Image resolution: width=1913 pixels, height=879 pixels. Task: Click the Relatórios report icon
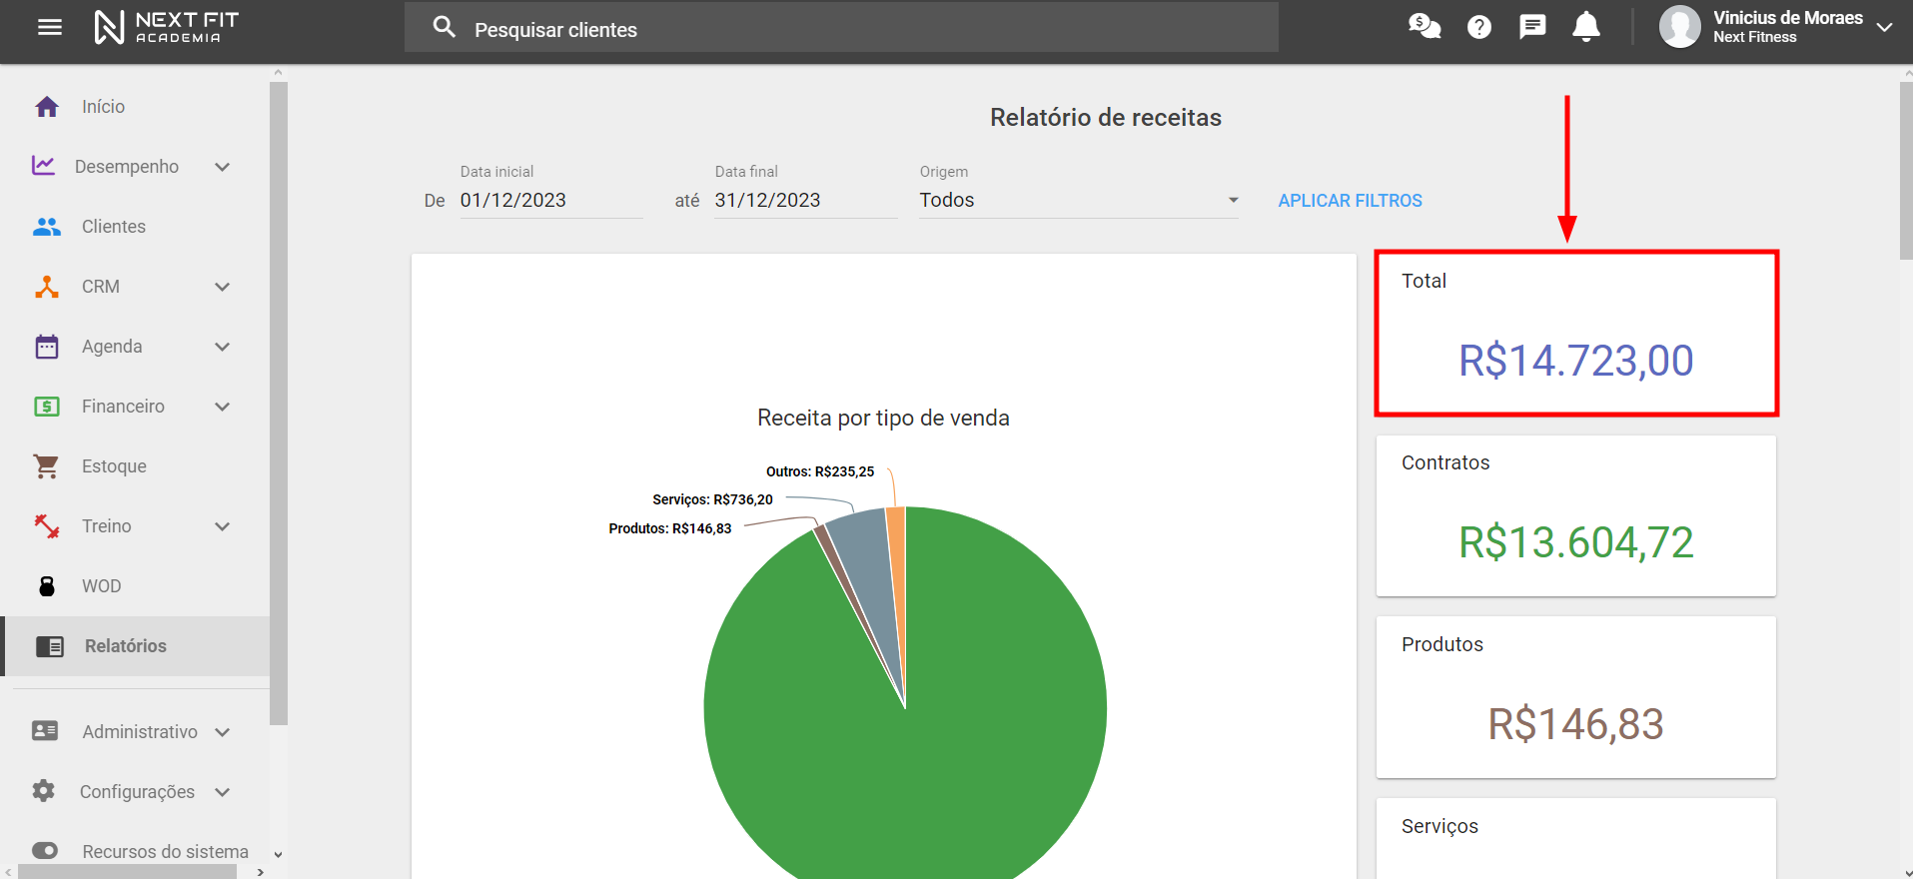50,646
